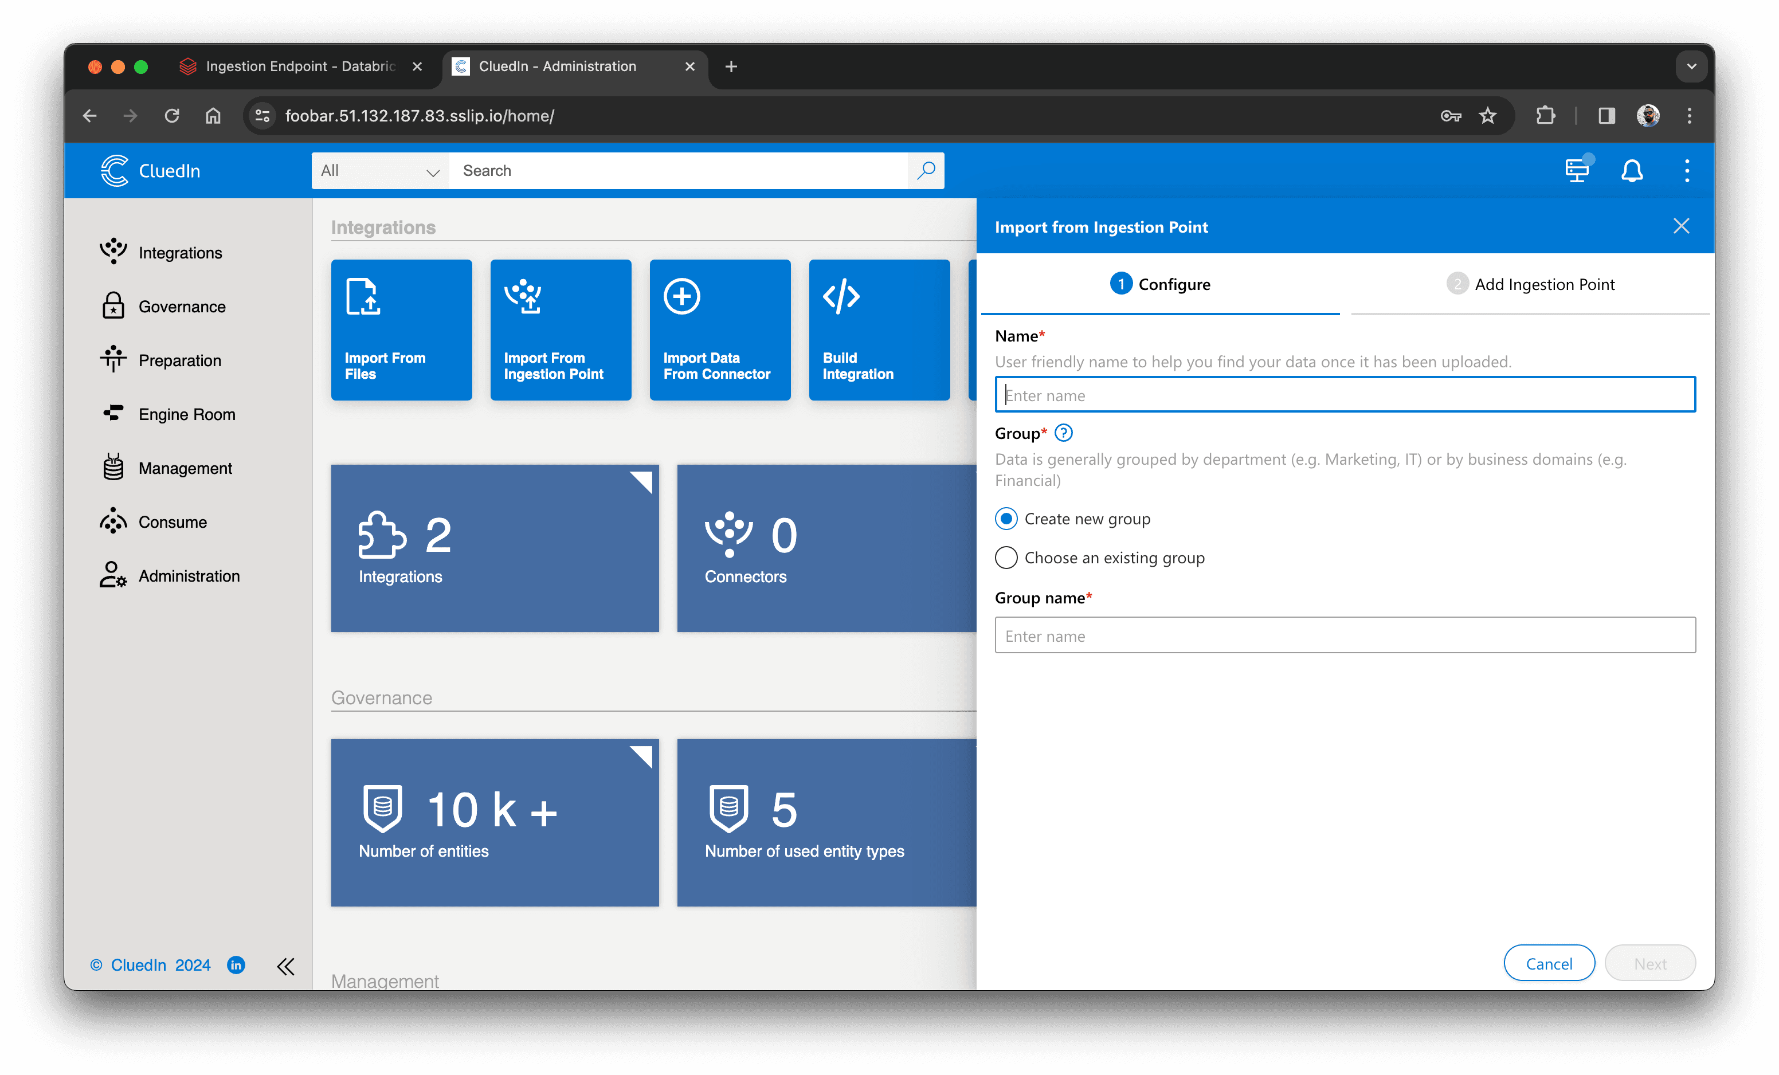Click the Integrations sidebar icon
The image size is (1779, 1075).
113,252
